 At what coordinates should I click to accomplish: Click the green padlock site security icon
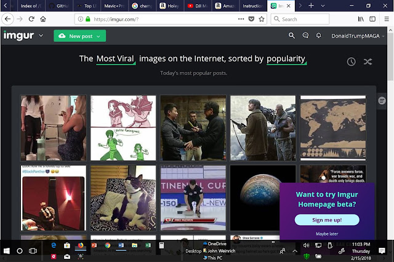pos(87,19)
